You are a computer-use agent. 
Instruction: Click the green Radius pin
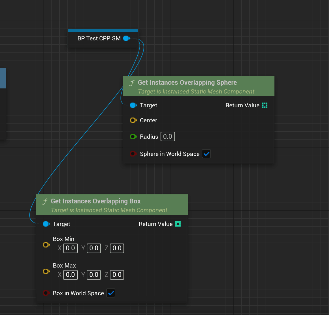133,136
